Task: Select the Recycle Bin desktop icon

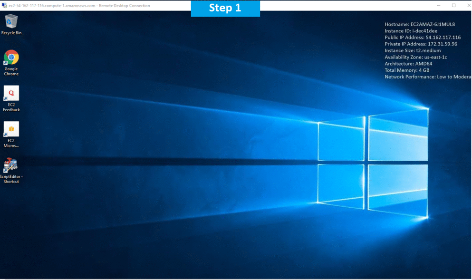Action: (11, 22)
